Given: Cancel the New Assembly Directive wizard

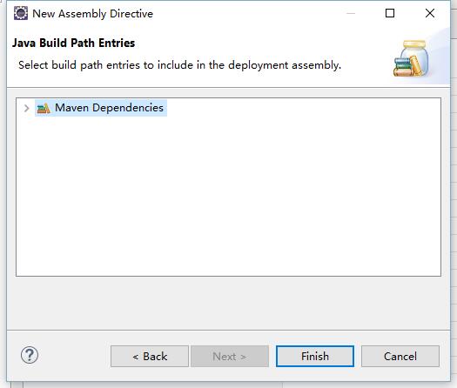Looking at the screenshot, I should point(400,357).
